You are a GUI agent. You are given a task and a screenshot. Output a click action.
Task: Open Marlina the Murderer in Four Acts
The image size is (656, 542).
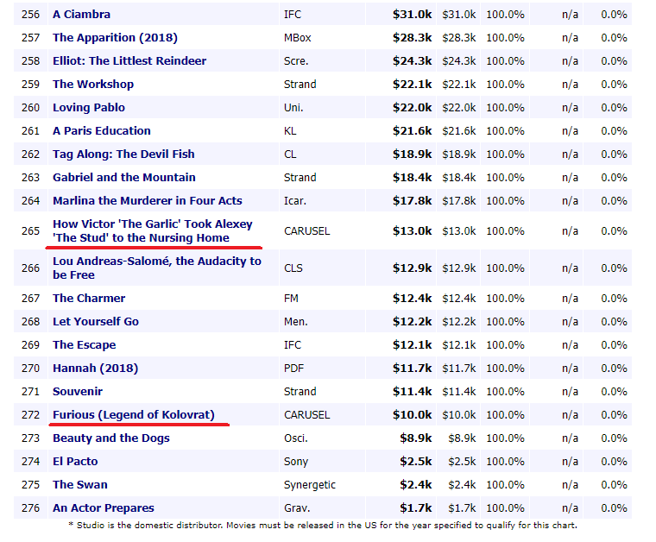tap(148, 201)
